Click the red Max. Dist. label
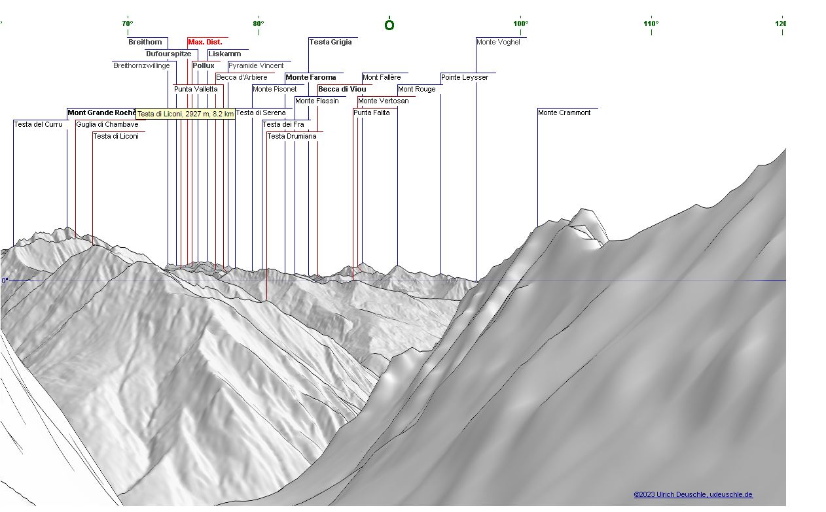Viewport: 826px width, 512px height. pyautogui.click(x=205, y=42)
